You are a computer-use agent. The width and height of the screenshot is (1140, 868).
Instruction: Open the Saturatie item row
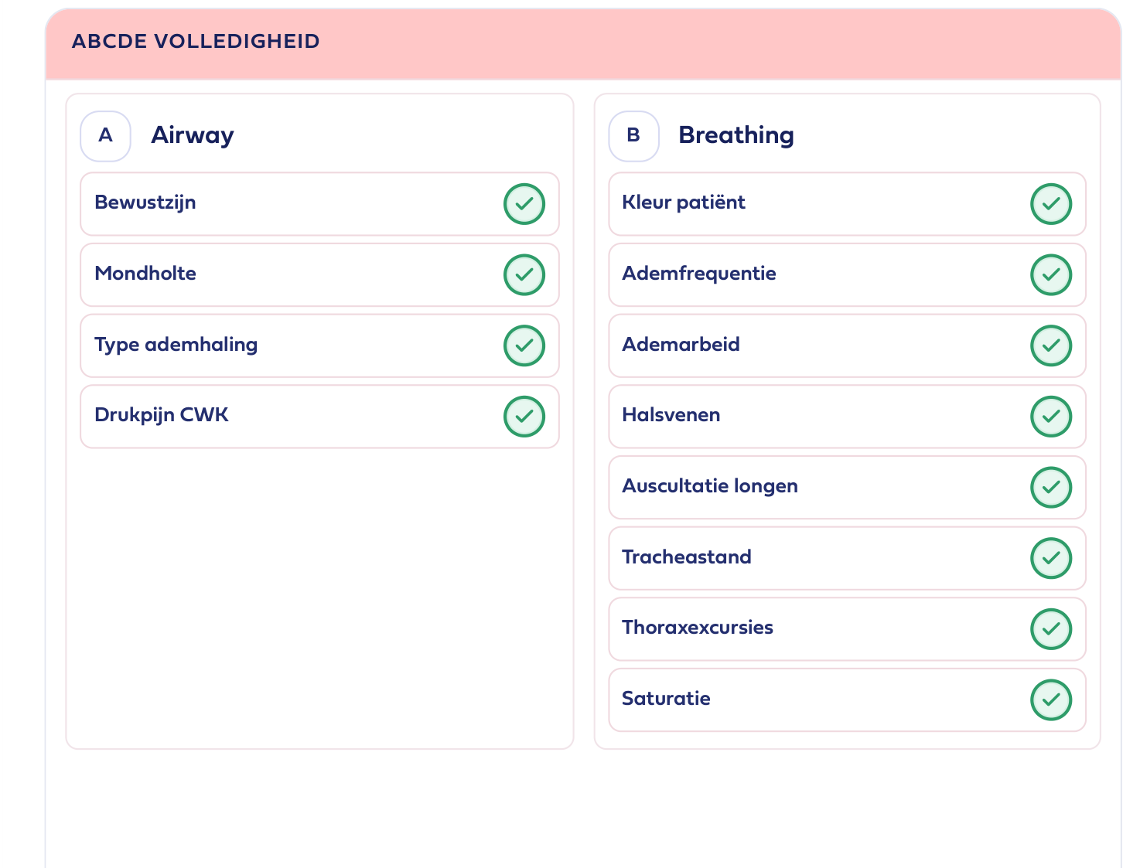(x=847, y=700)
